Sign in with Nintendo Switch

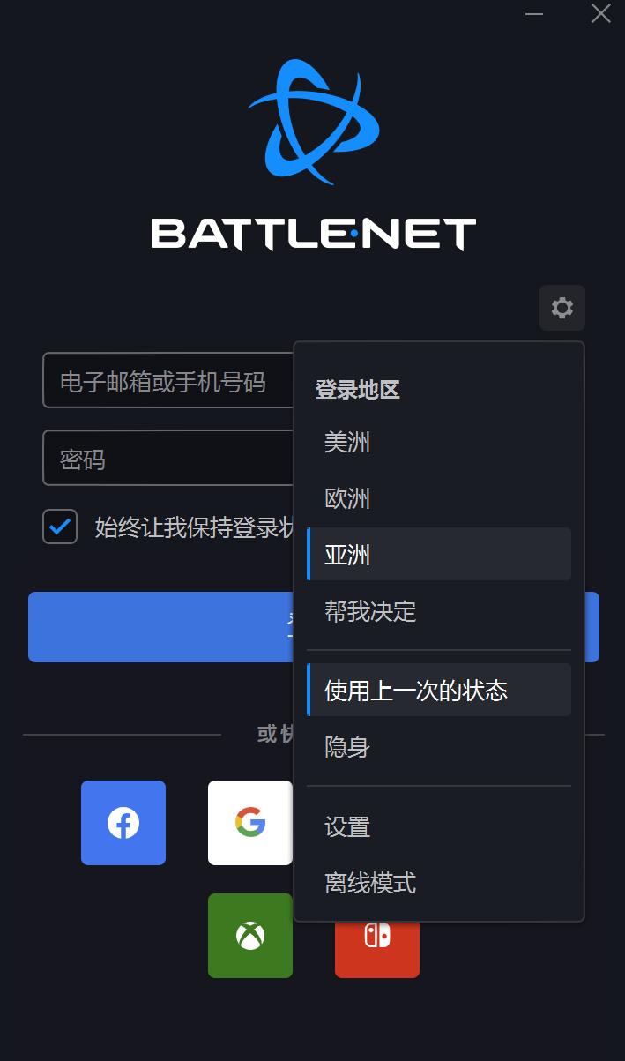coord(376,936)
